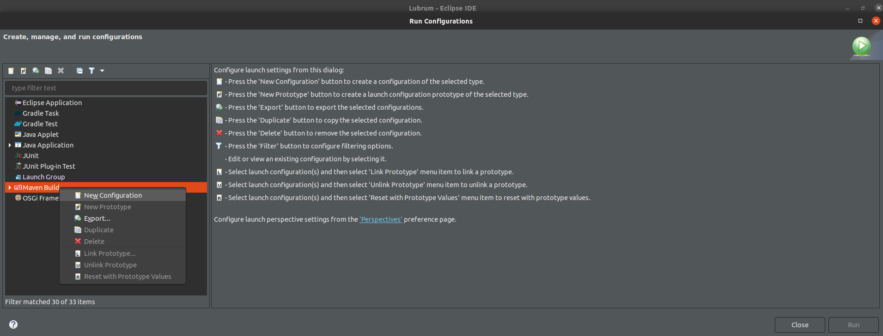Select Link Prototype in the context menu
The height and width of the screenshot is (336, 883).
[110, 253]
